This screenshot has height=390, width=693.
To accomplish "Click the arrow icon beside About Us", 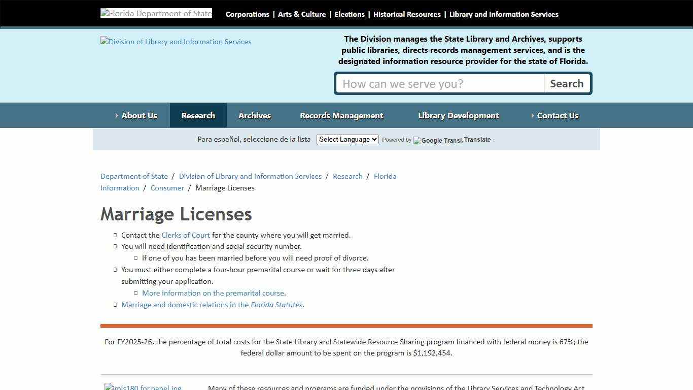I will (117, 115).
